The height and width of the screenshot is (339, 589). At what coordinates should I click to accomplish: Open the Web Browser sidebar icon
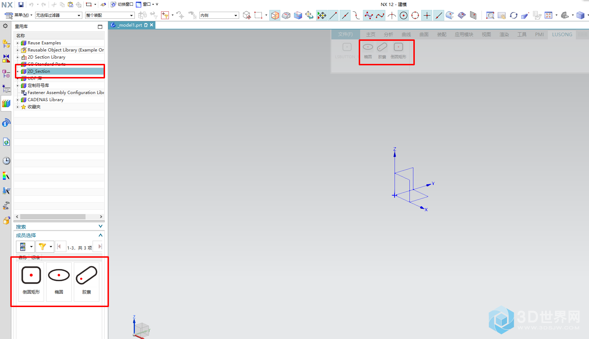(x=6, y=142)
